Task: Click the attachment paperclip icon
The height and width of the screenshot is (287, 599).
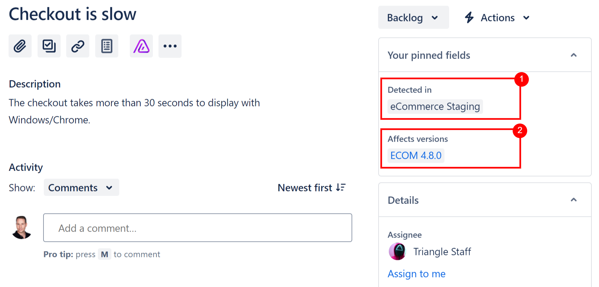Action: click(x=20, y=46)
